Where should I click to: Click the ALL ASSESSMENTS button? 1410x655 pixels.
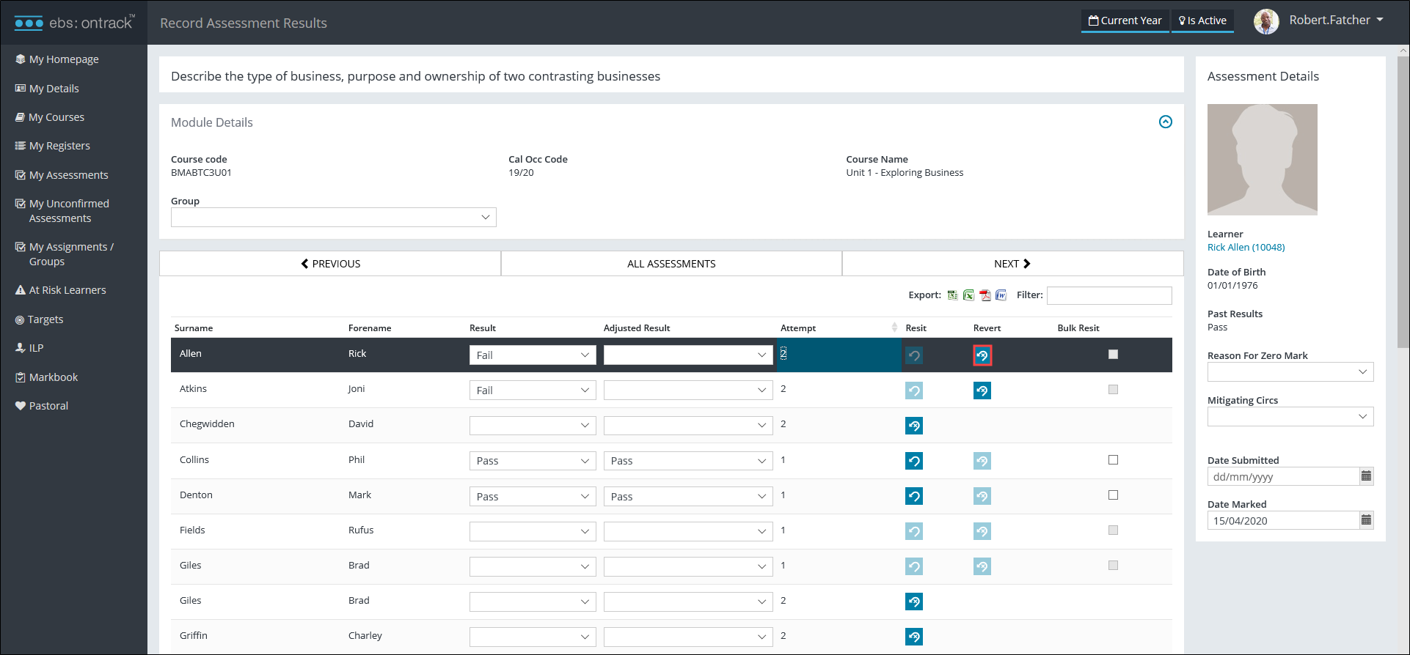pos(671,264)
